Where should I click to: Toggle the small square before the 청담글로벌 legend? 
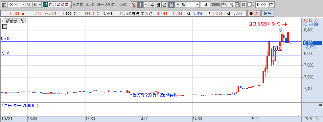(x=3, y=21)
